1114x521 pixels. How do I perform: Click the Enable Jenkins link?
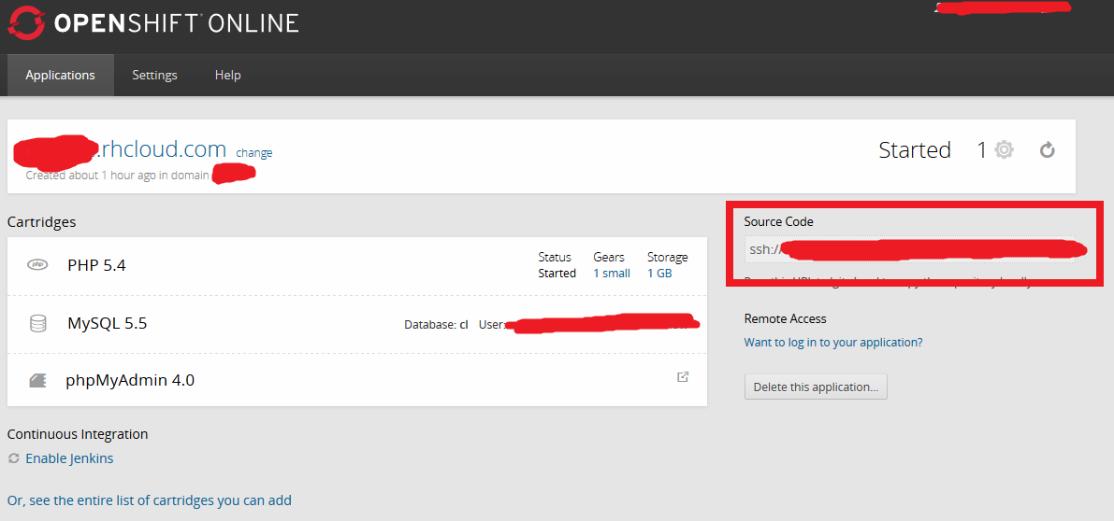(69, 458)
